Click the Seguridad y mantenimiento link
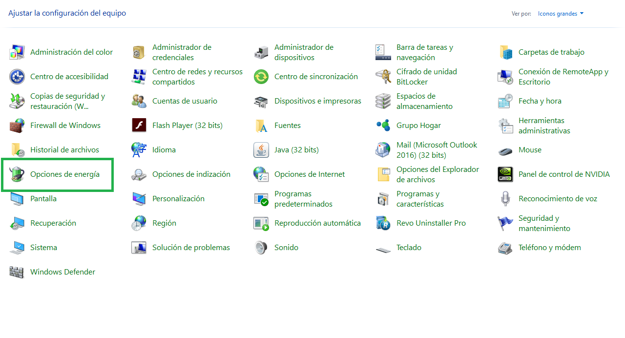This screenshot has height=338, width=625. click(544, 223)
